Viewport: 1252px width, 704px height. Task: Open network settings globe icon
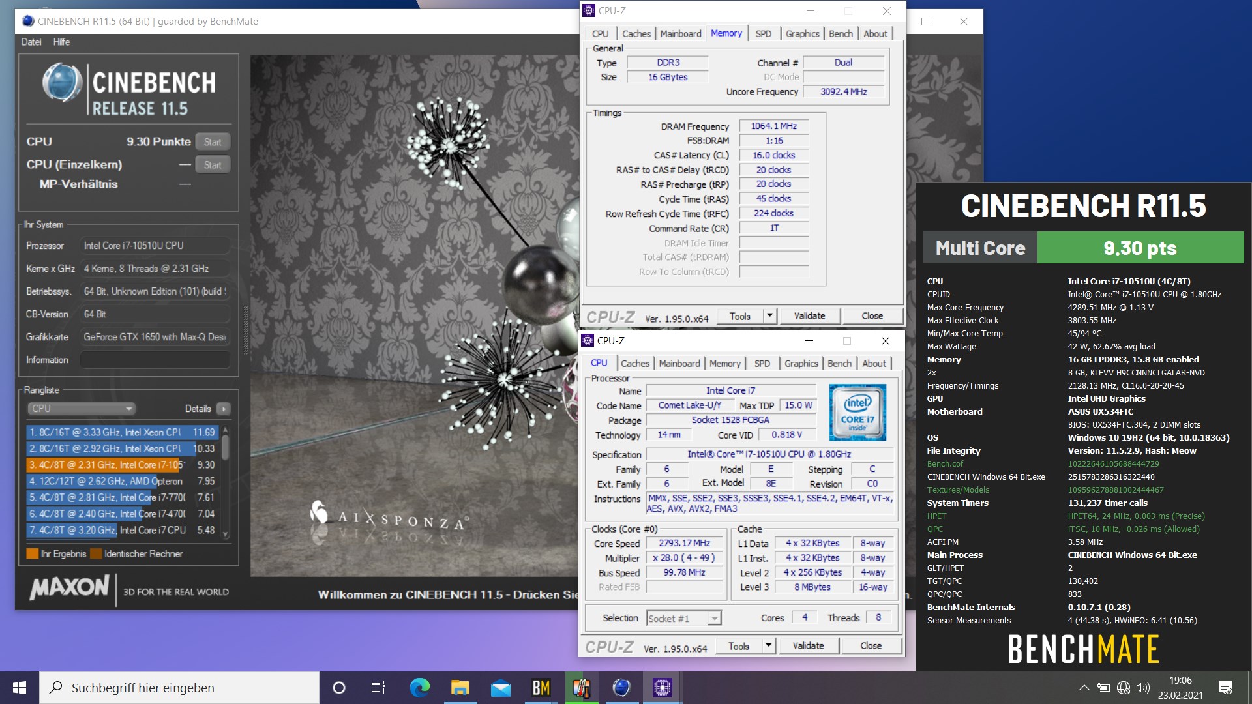coord(1123,688)
